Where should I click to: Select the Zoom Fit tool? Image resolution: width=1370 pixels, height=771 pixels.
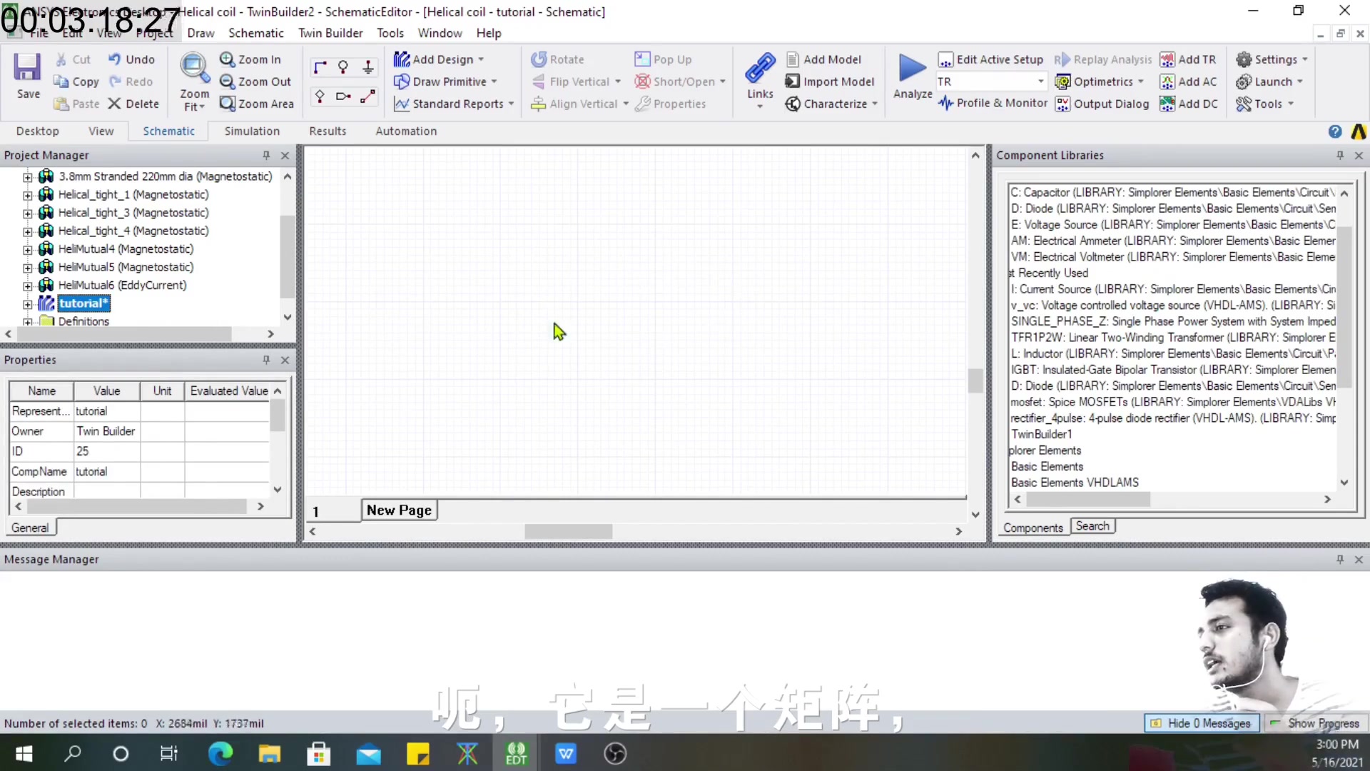[193, 81]
